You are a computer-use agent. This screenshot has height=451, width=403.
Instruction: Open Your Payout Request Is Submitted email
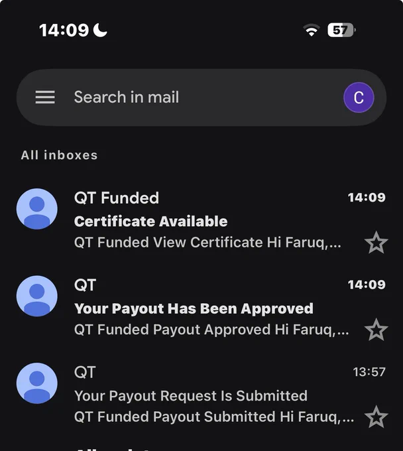201,395
